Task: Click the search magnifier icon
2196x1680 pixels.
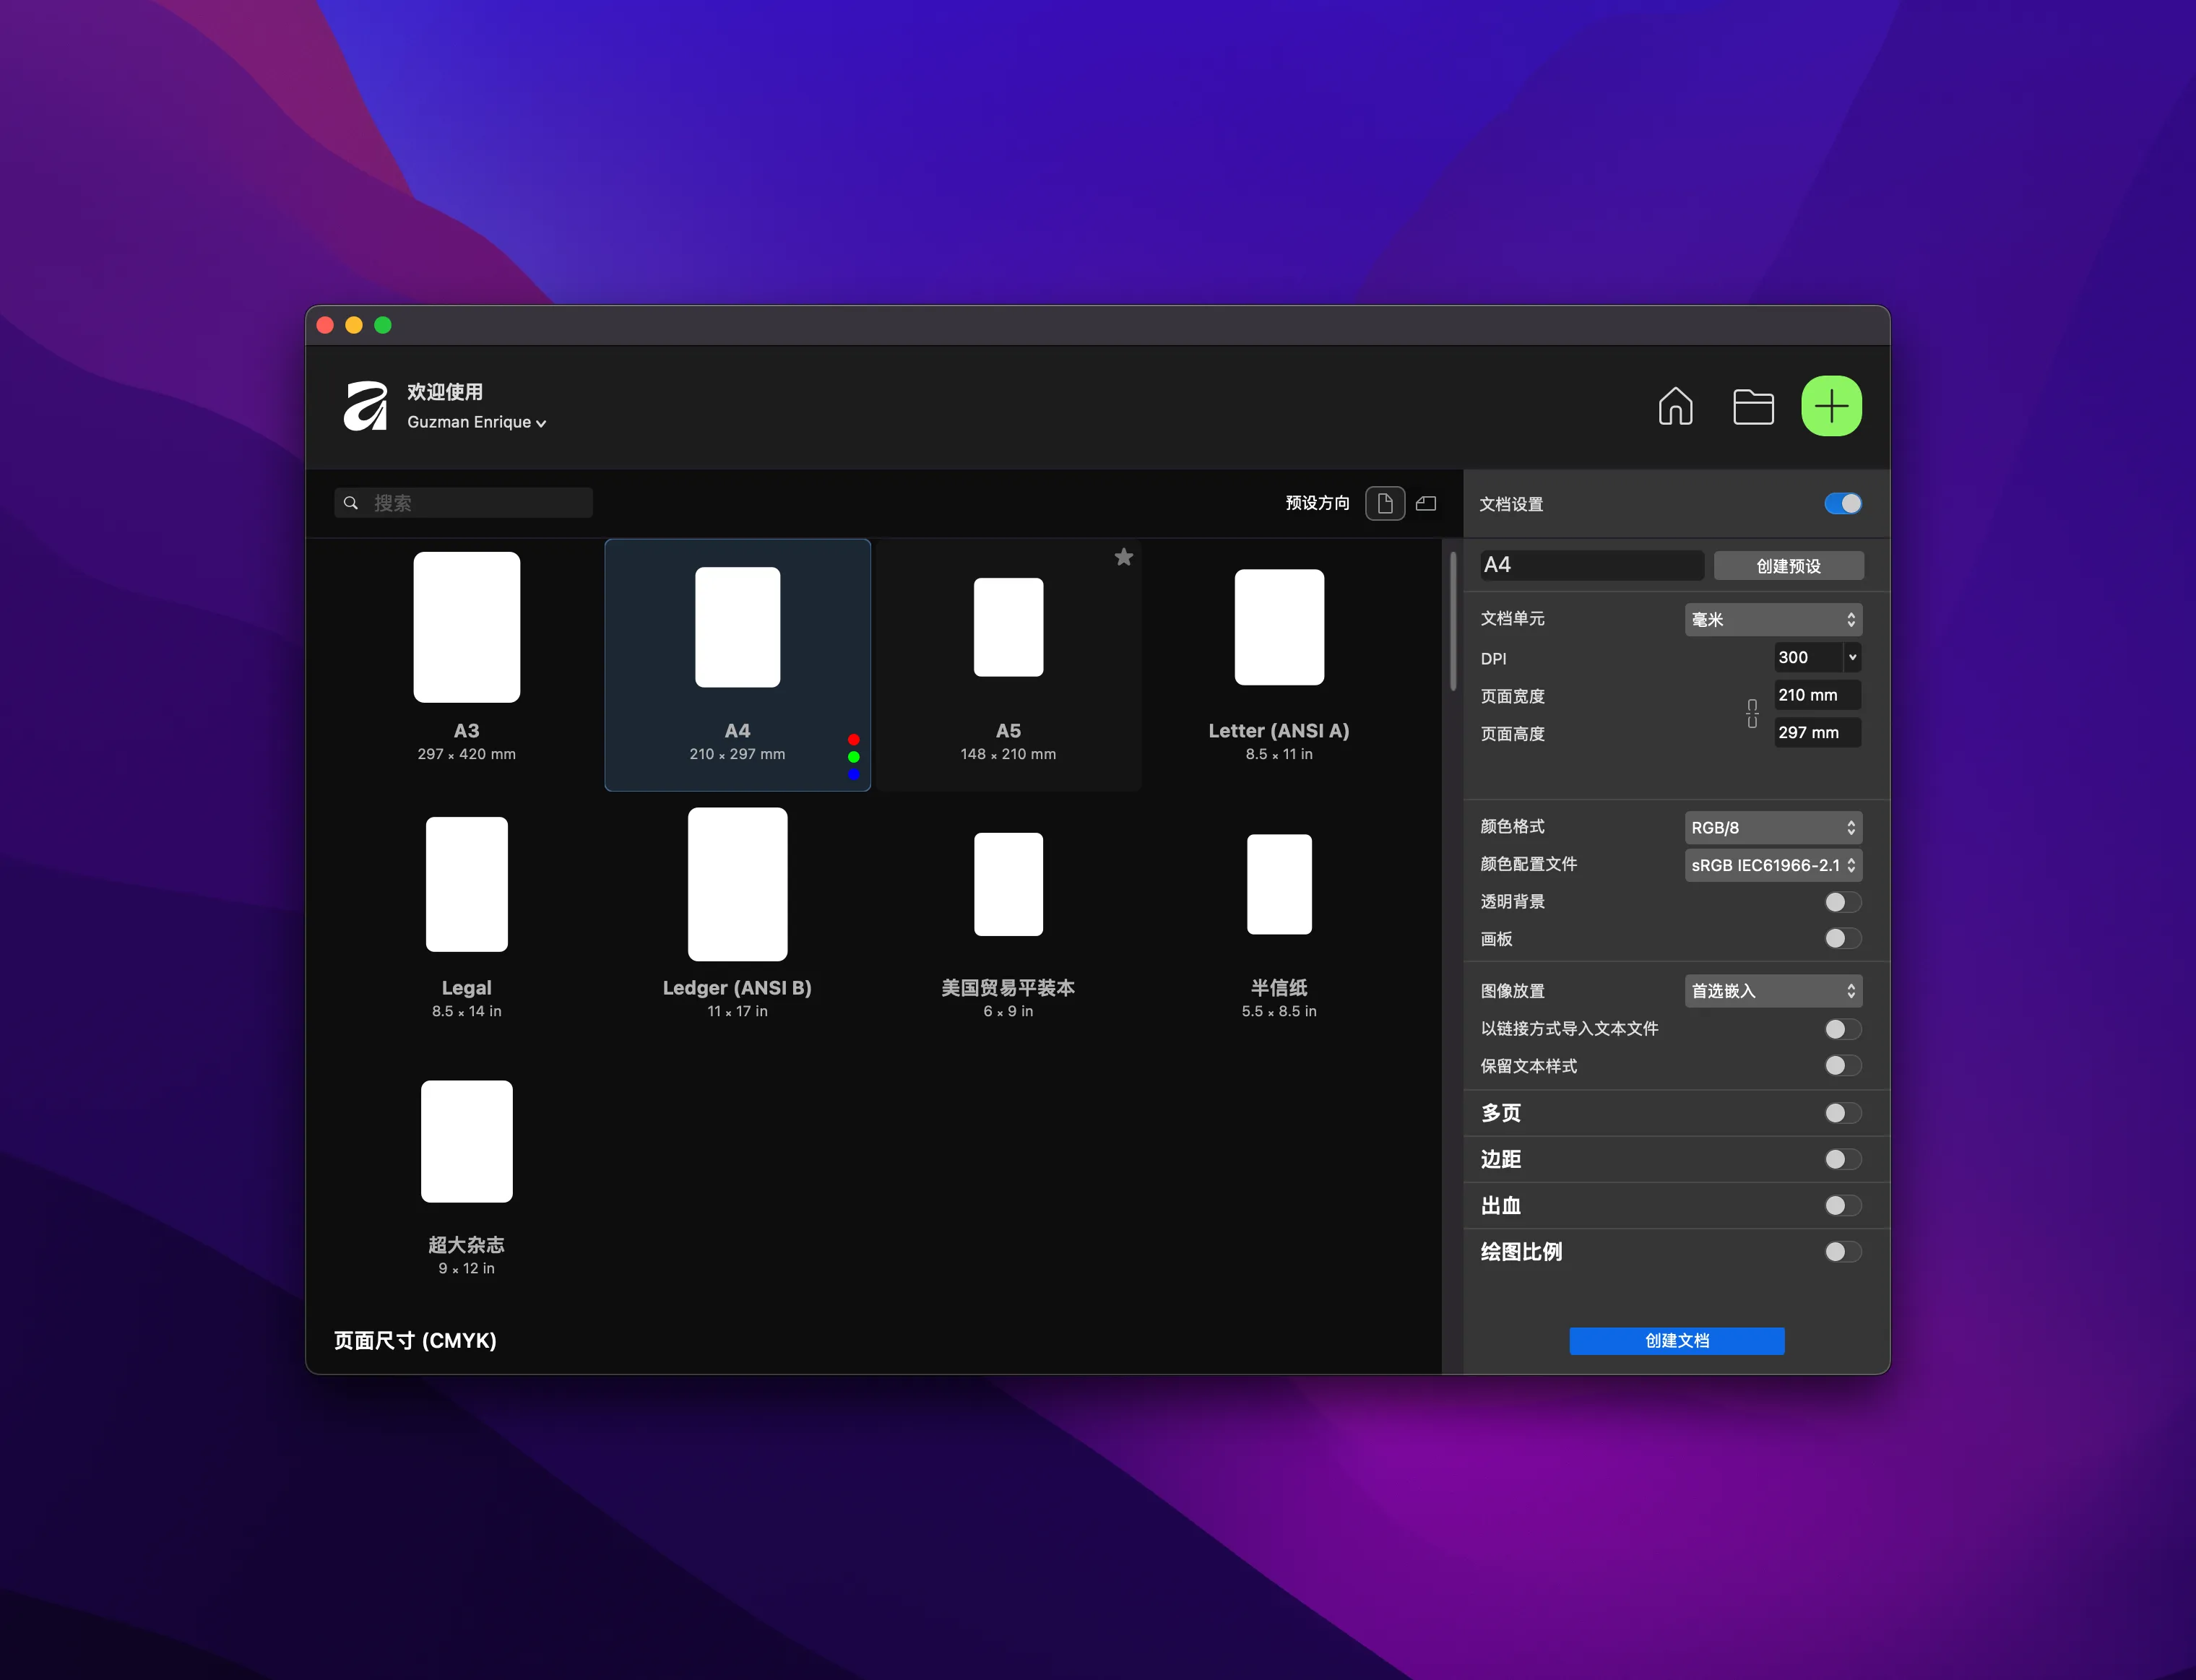Action: (x=351, y=503)
